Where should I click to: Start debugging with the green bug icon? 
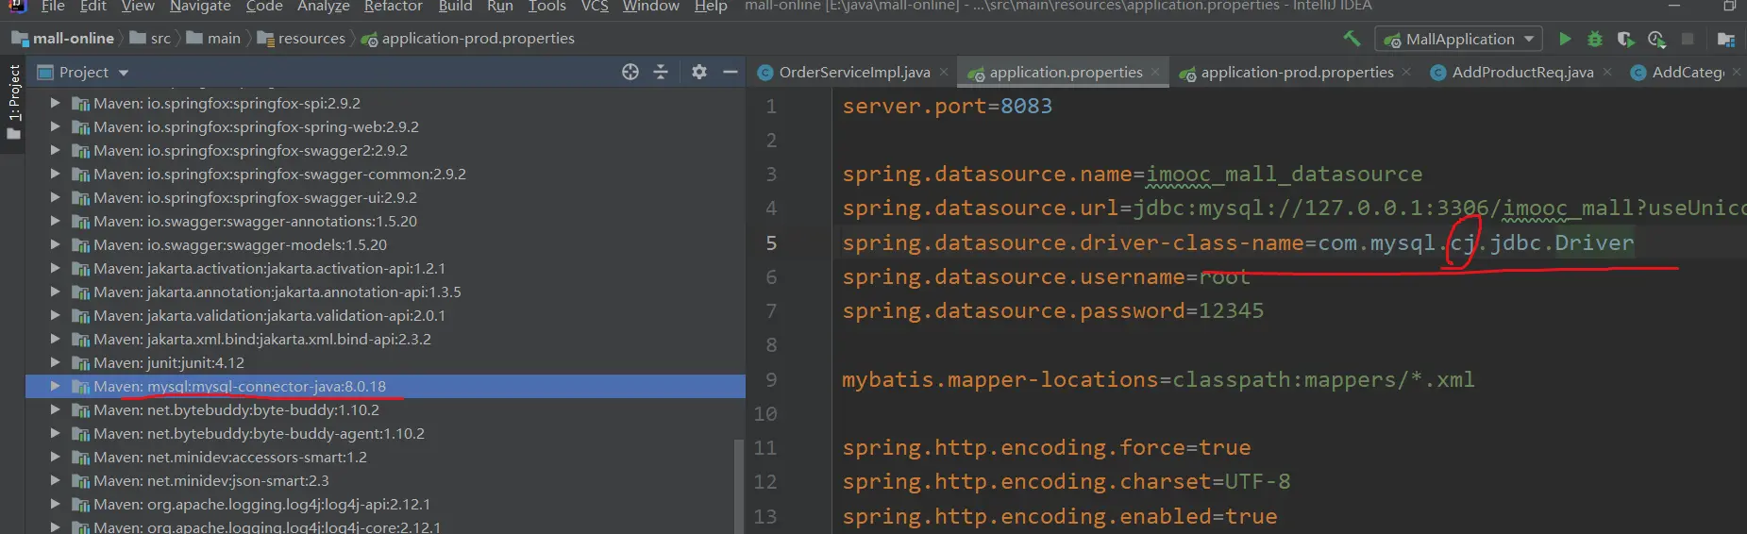(x=1595, y=39)
